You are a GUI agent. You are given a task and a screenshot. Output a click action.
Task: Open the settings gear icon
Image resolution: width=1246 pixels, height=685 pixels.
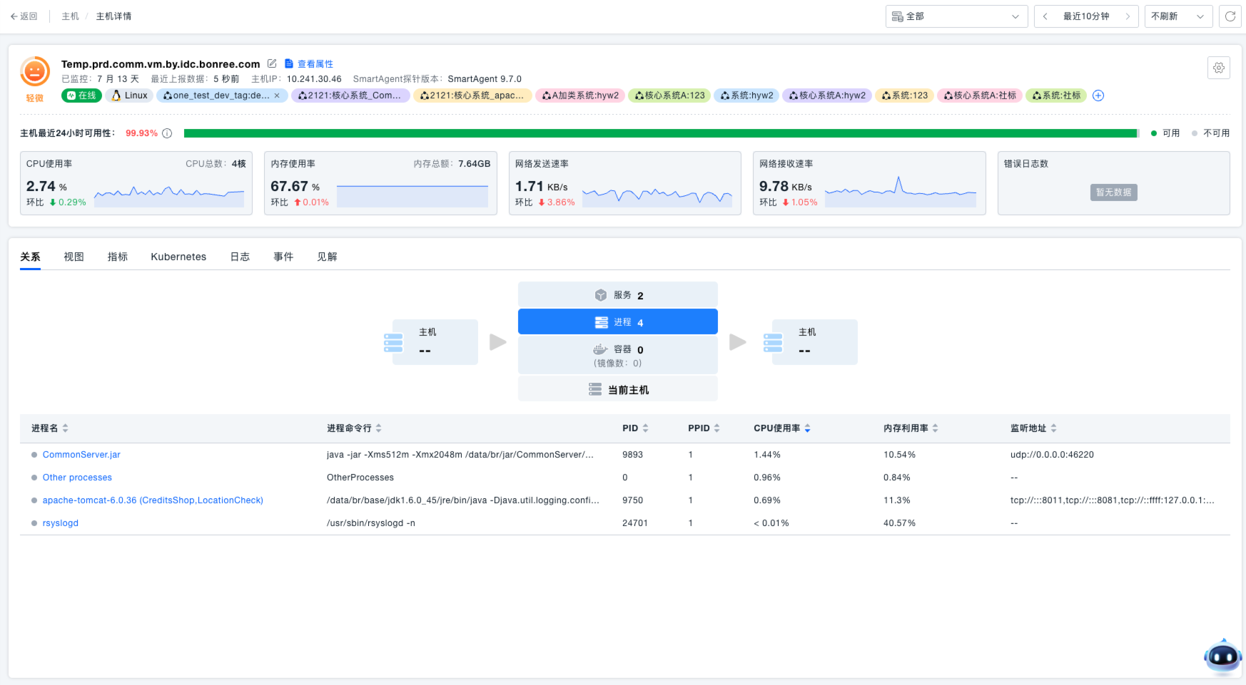(x=1218, y=68)
